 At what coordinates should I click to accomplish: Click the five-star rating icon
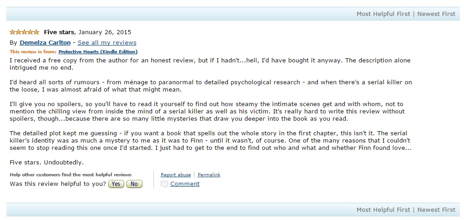24,32
